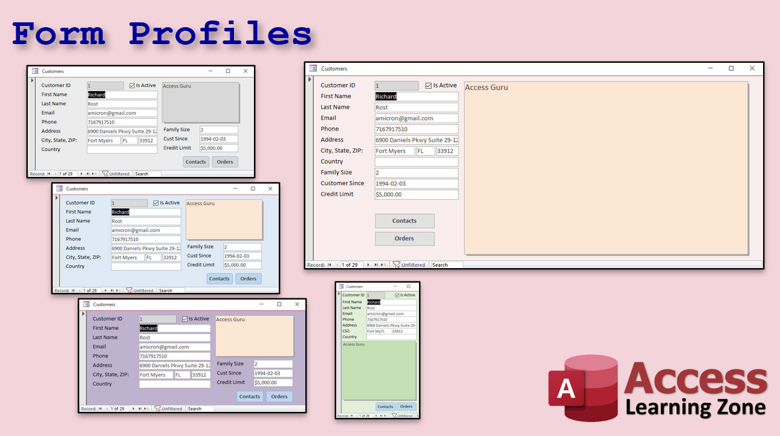Click the Access Guru notes box in blue form
Viewport: 780px width, 436px height.
pyautogui.click(x=224, y=220)
